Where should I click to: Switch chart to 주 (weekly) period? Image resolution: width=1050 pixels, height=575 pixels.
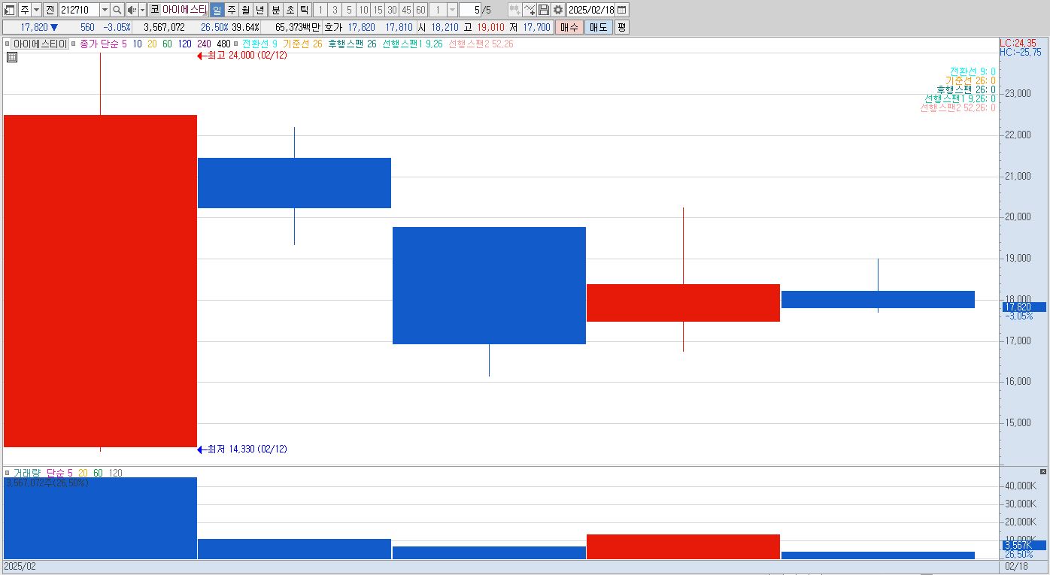pyautogui.click(x=232, y=10)
